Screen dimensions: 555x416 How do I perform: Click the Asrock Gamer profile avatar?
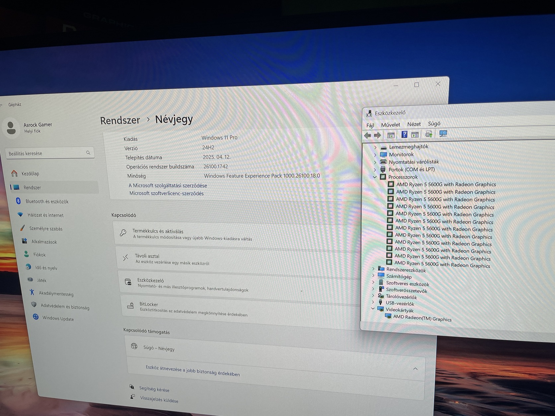click(x=11, y=128)
